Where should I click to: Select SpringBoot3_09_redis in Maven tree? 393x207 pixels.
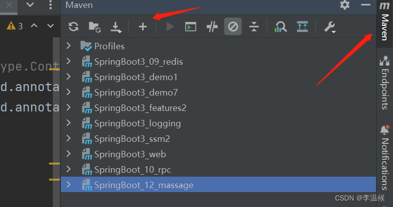(139, 62)
